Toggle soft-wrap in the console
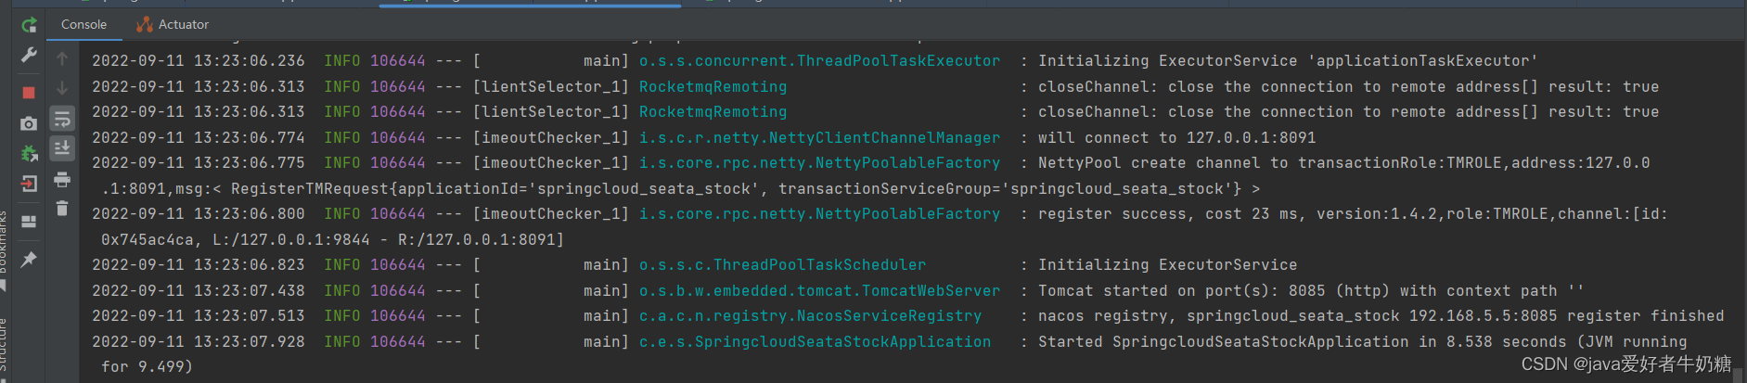The width and height of the screenshot is (1747, 383). [x=62, y=119]
